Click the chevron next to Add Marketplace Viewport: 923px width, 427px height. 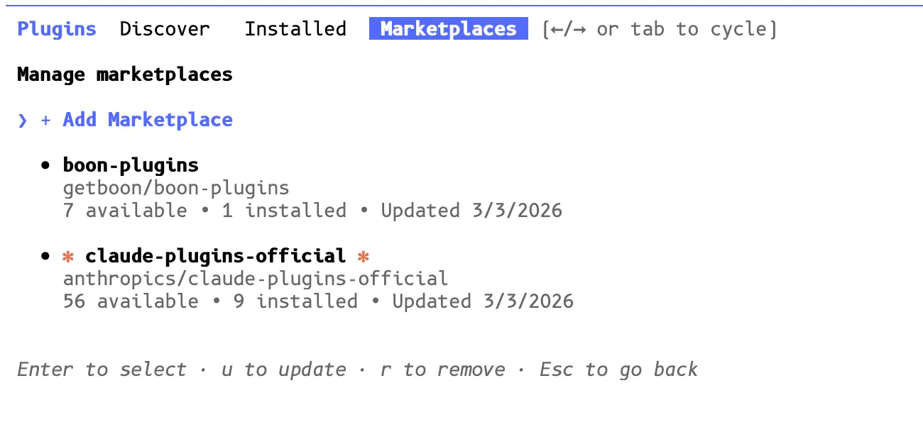pyautogui.click(x=21, y=120)
